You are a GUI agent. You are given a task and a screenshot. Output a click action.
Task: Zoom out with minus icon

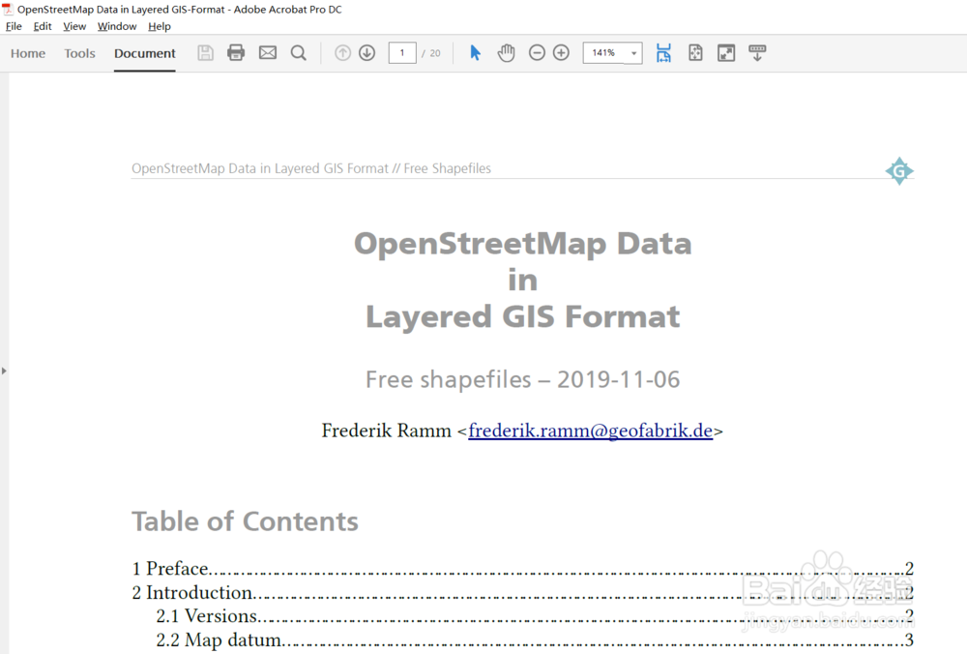pos(537,53)
